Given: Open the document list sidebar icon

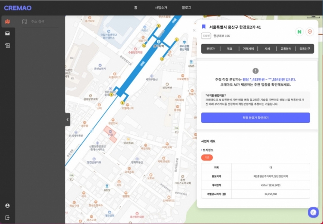Looking at the screenshot, I should tap(8, 45).
